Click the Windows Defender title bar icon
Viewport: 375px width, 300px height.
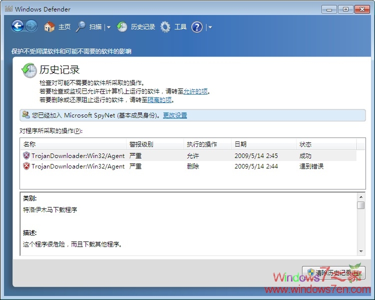(8, 9)
